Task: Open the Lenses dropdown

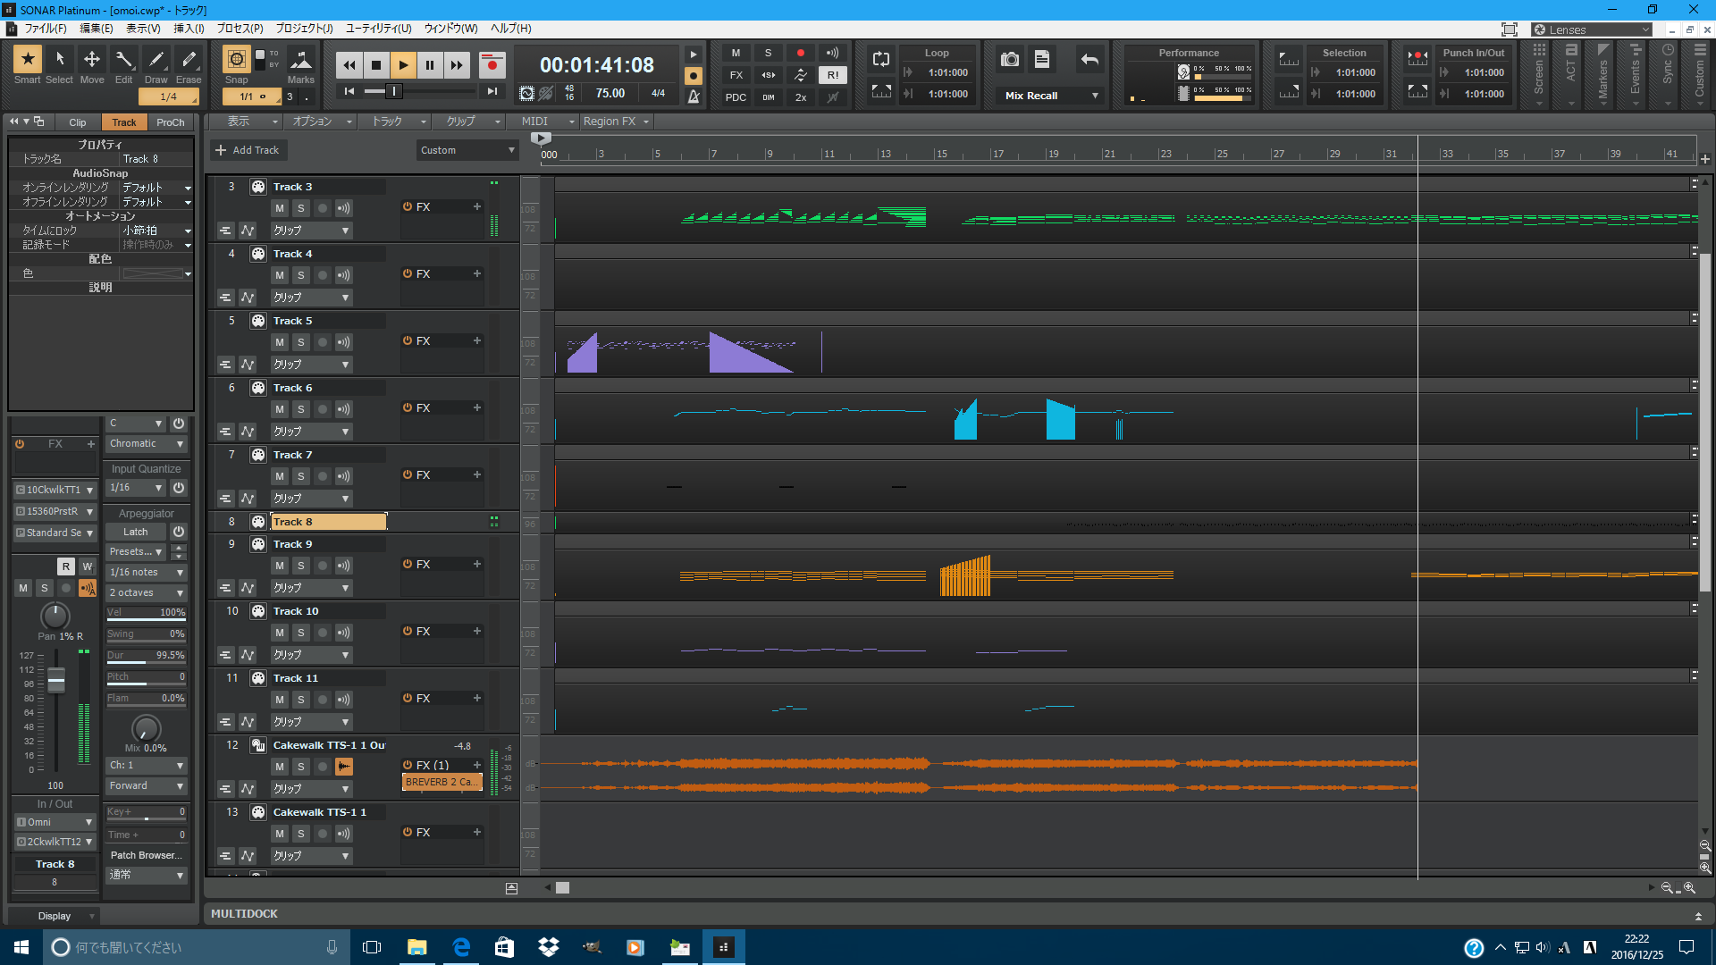Action: (1592, 29)
